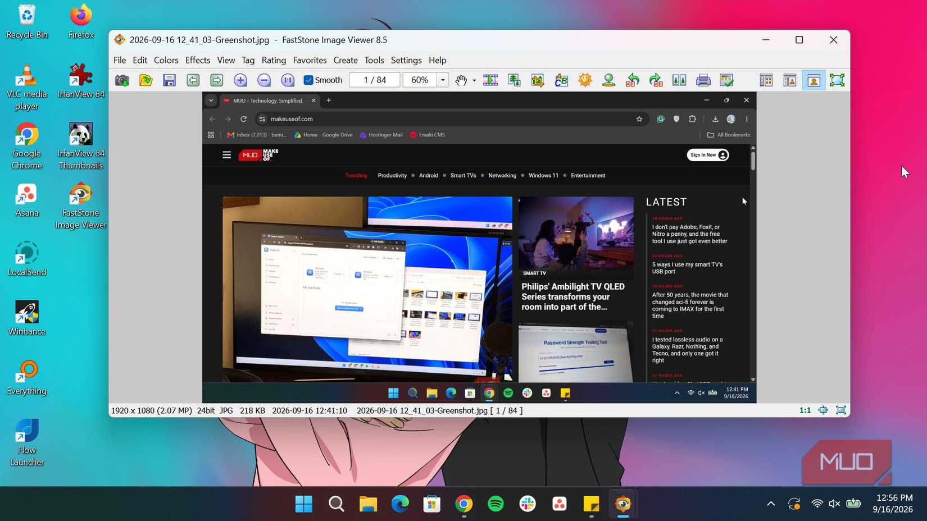The width and height of the screenshot is (927, 521).
Task: Open the Crop Board tool
Action: (538, 80)
